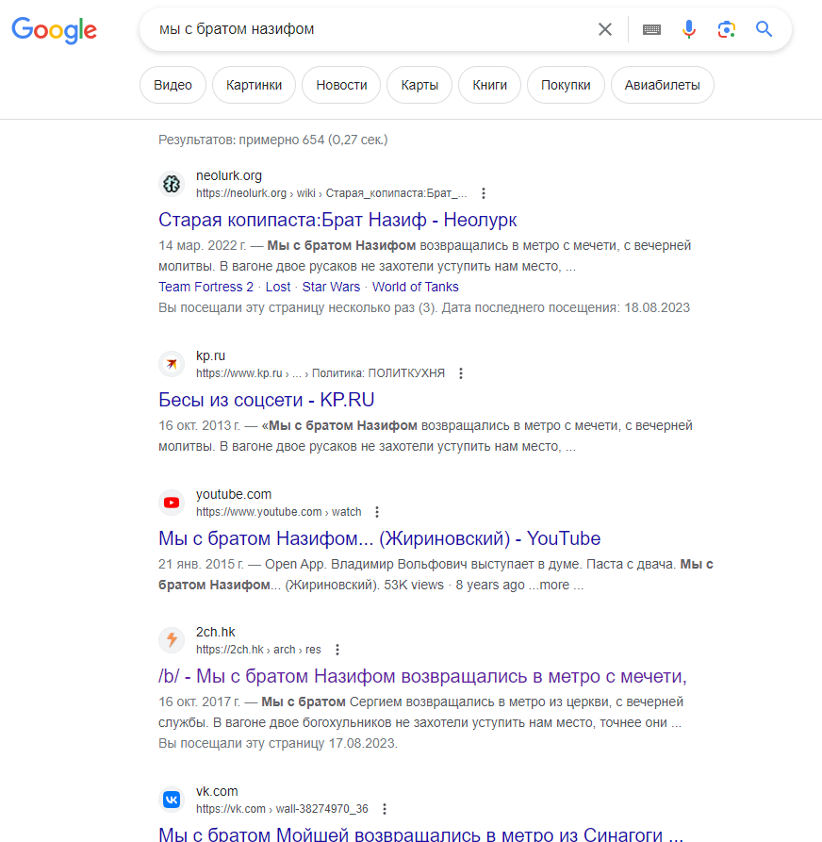Open three-dot menu for kp.ru result
This screenshot has height=842, width=822.
(461, 373)
